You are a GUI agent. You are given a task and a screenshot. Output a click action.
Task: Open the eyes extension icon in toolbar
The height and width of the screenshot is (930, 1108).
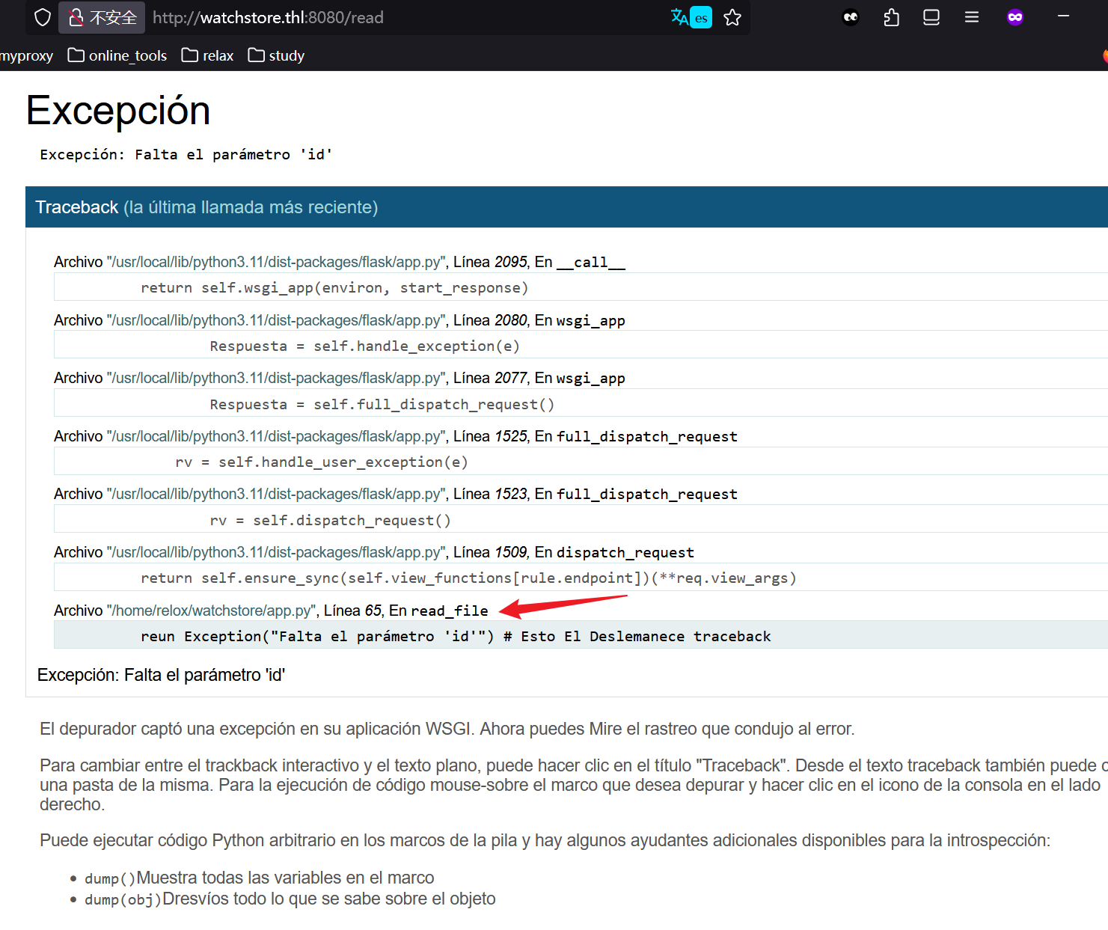point(851,17)
